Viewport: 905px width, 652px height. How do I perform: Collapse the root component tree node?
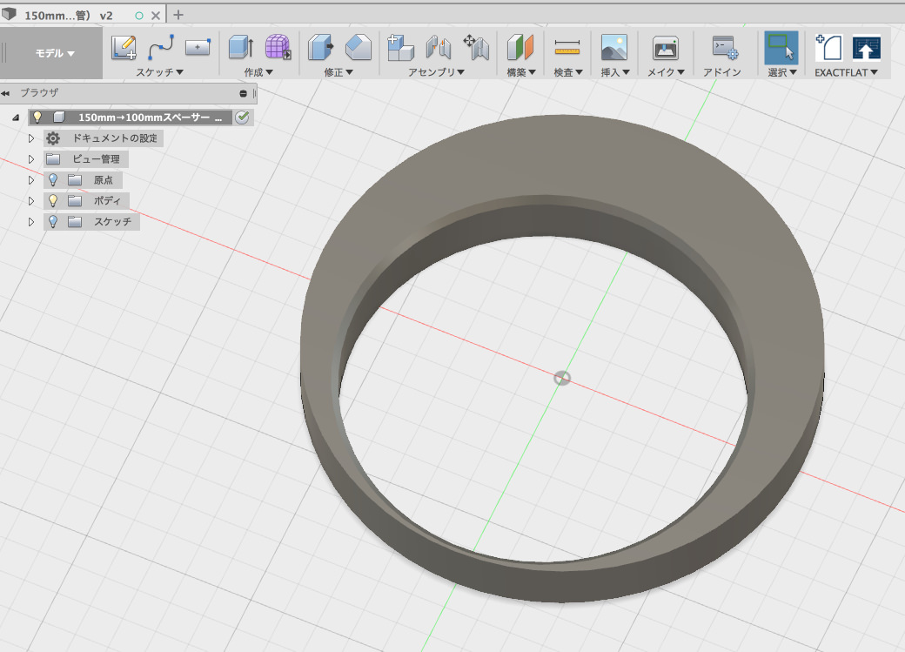pos(16,118)
